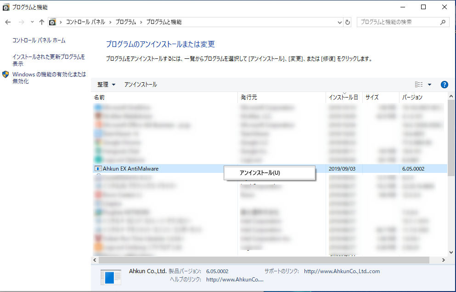This screenshot has width=456, height=292.
Task: Click the address bar Control Panel icon
Action: [52, 22]
